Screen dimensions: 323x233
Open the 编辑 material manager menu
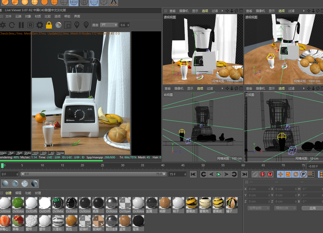[x=18, y=193]
